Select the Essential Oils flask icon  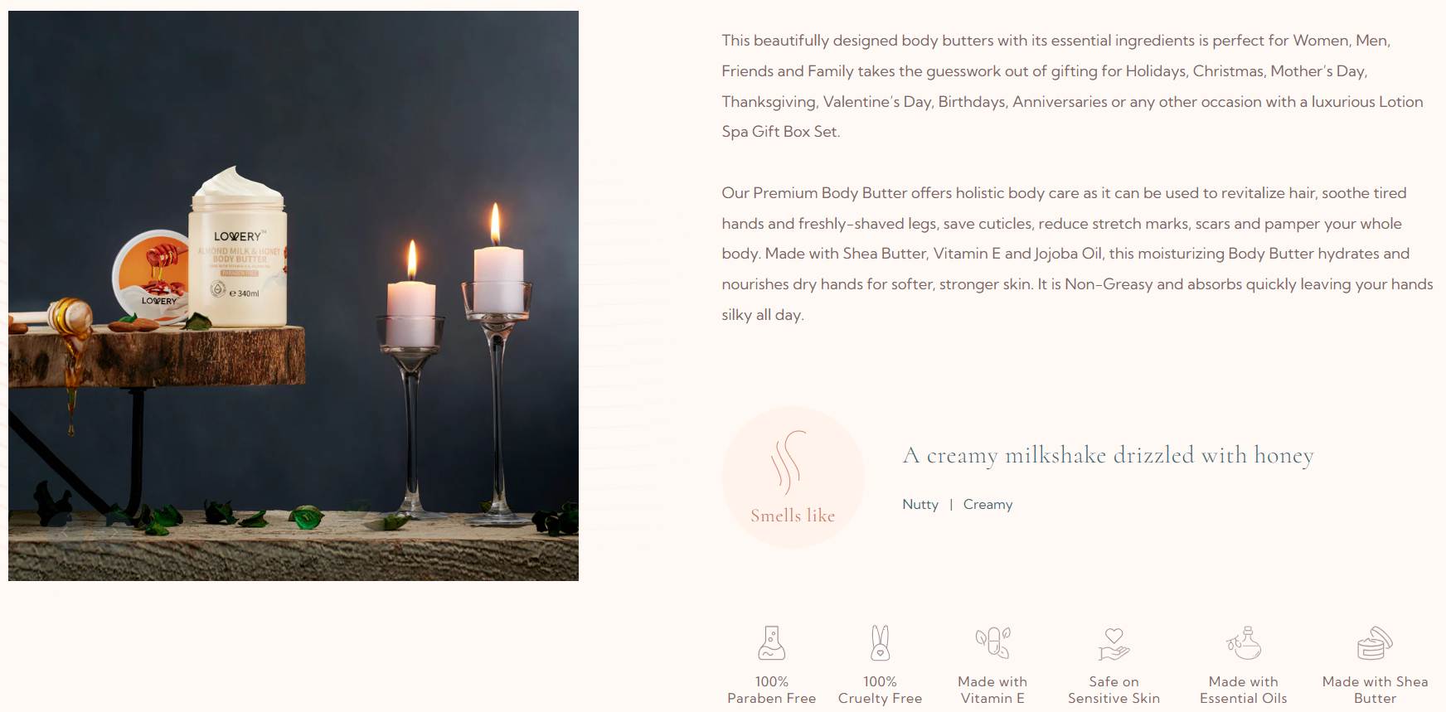1244,642
